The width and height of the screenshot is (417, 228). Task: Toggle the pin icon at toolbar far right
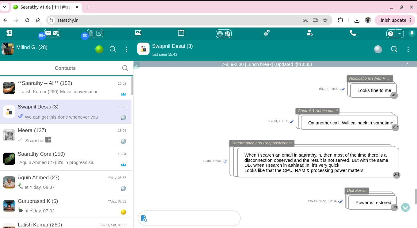click(412, 33)
